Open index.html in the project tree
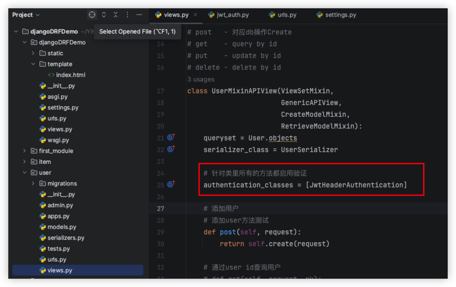 (70, 75)
